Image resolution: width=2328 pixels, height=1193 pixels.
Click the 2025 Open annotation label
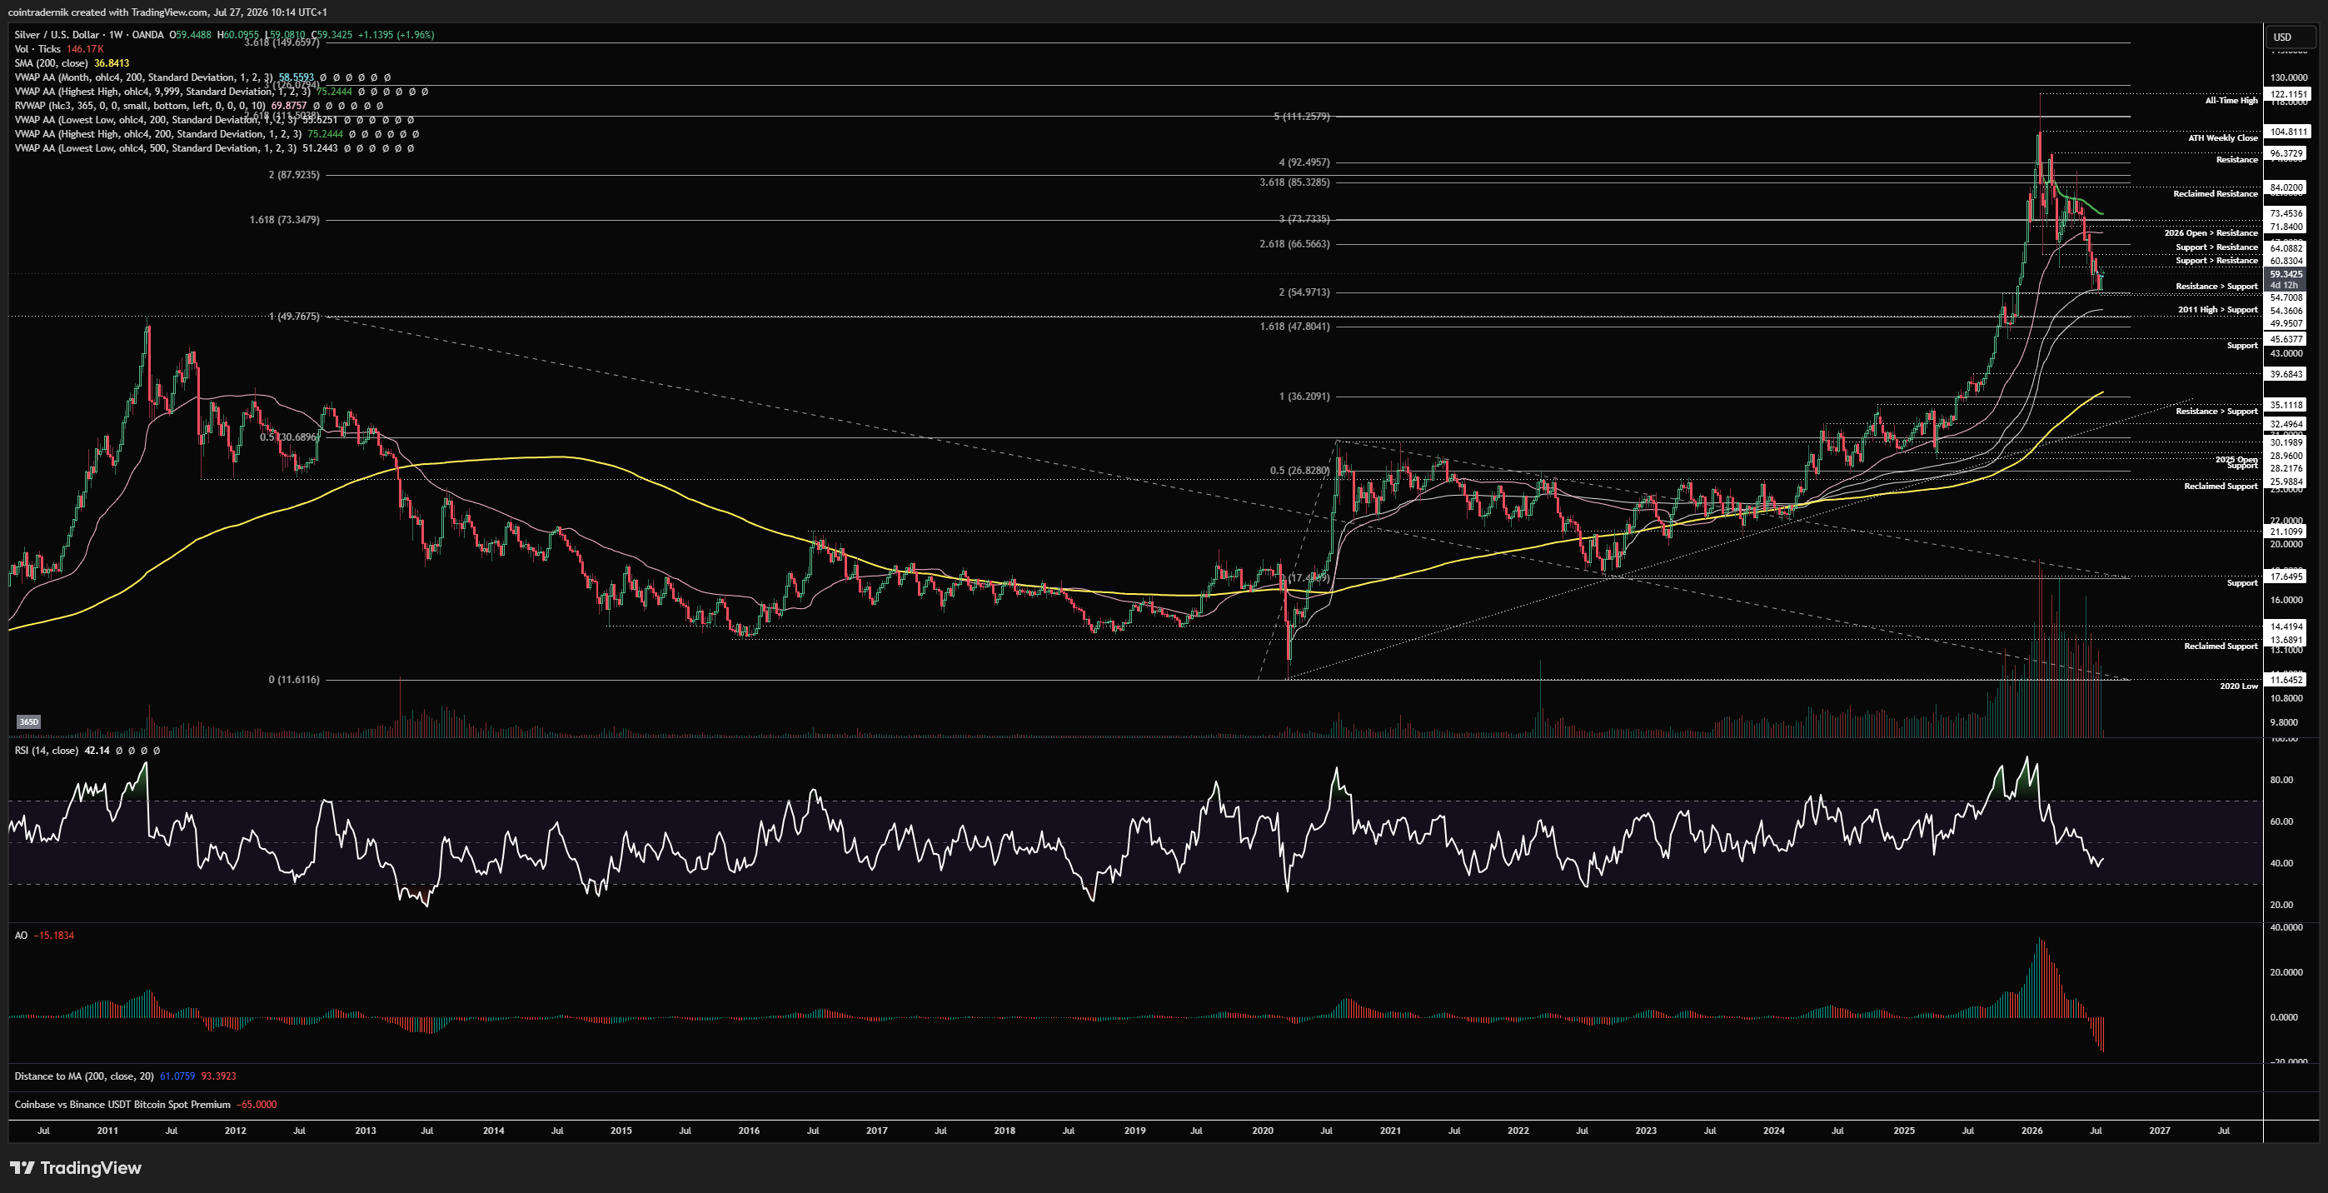coord(2236,459)
